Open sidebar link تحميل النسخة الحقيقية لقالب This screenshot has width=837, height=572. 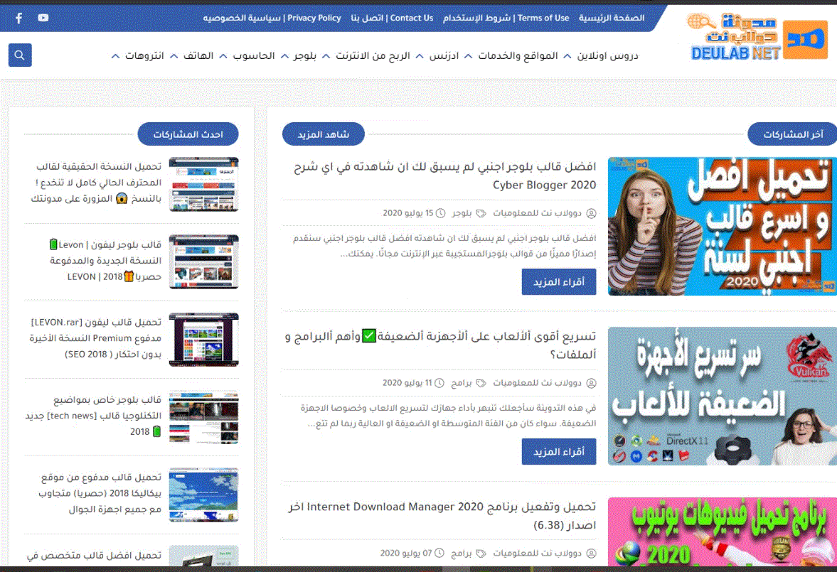[x=96, y=183]
